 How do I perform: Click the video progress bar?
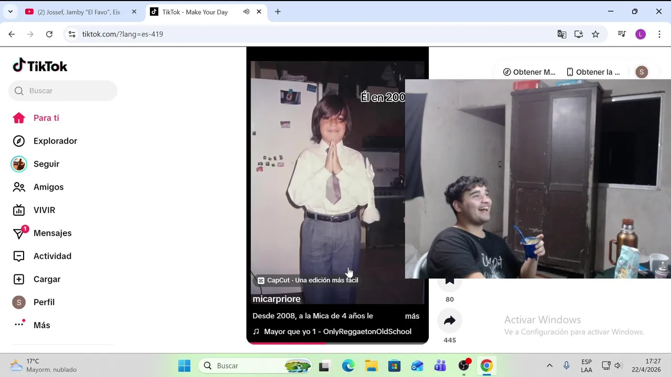[x=338, y=343]
